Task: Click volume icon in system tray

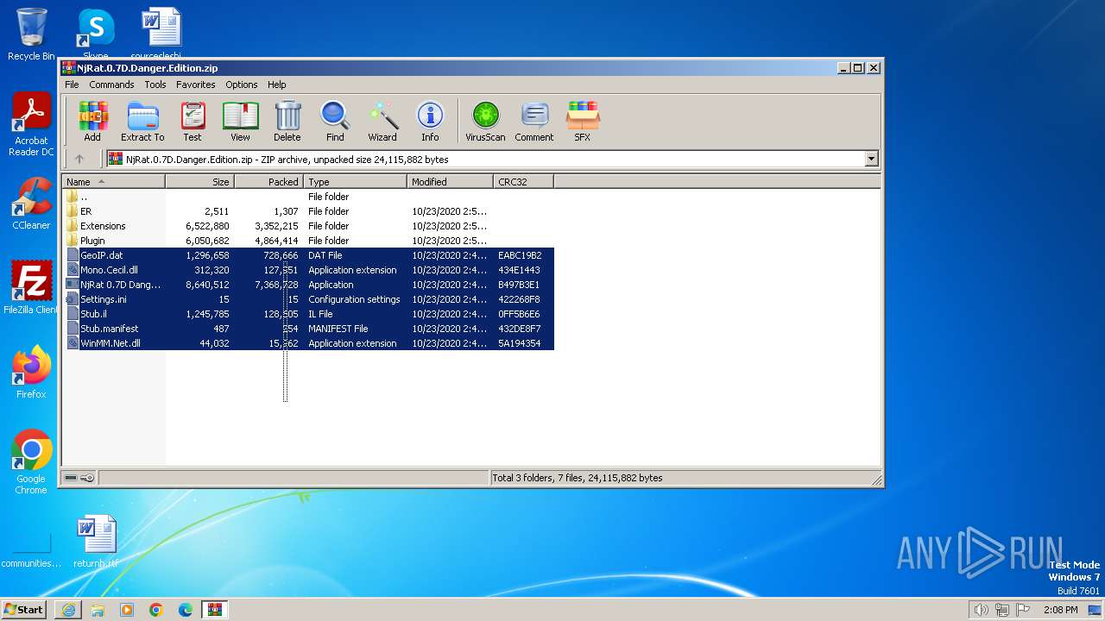Action: 981,610
